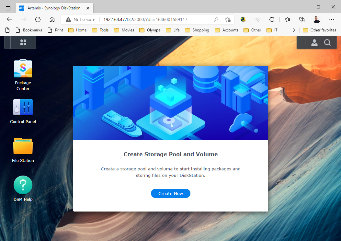Image resolution: width=341 pixels, height=241 pixels.
Task: Open the browser profile avatar
Action: [317, 19]
